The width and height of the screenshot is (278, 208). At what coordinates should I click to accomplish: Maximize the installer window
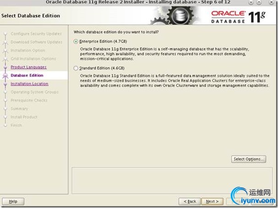pyautogui.click(x=259, y=2)
